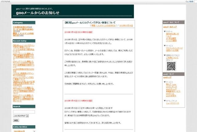Image resolution: width=197 pixels, height=132 pixels.
Task: Click the Entry Archive sidebar heading
Action: pyautogui.click(x=24, y=127)
